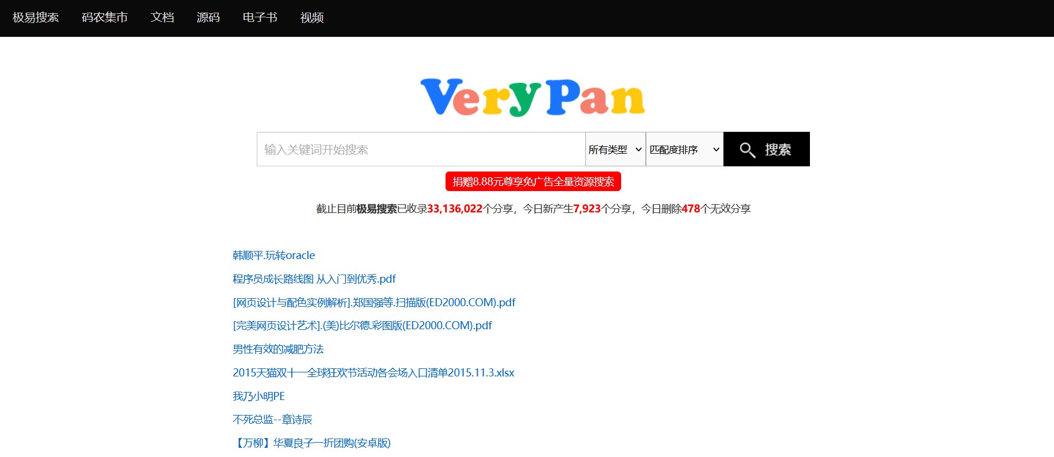Open 极易搜索 in top navigation
Screen dimensions: 1054x457
pyautogui.click(x=36, y=18)
